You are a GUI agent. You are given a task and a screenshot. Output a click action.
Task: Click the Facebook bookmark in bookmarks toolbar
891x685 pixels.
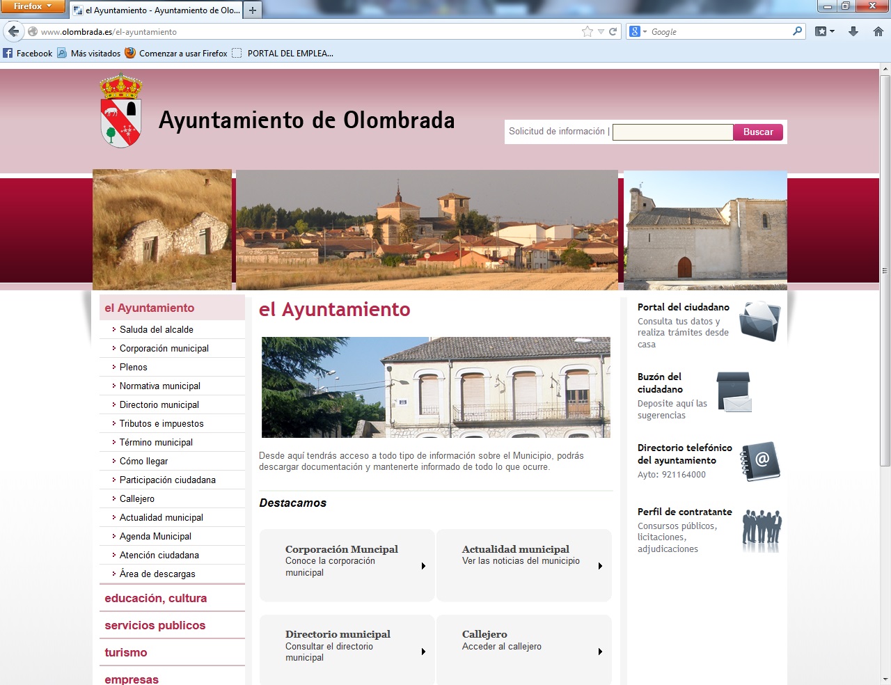tap(28, 53)
